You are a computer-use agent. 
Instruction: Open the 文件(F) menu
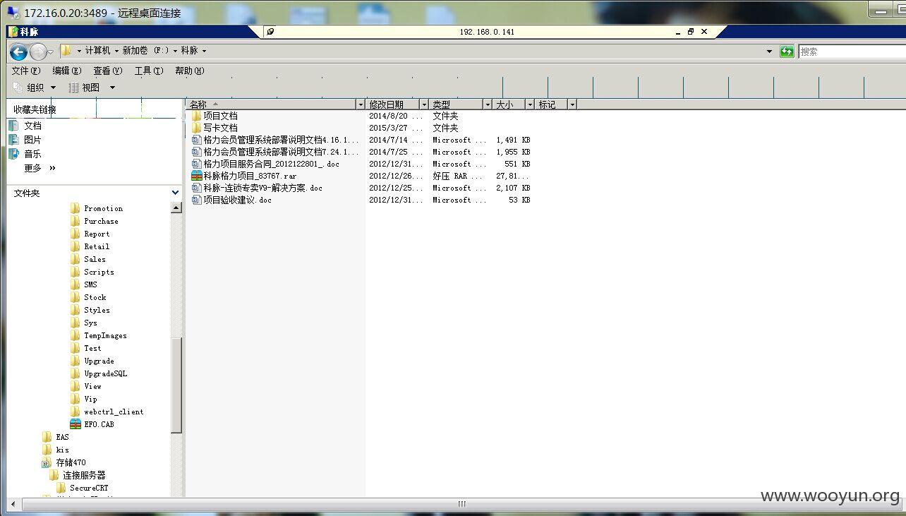[26, 71]
